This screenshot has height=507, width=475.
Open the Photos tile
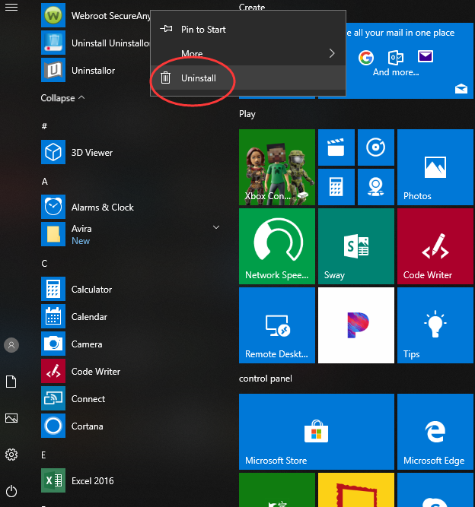pyautogui.click(x=435, y=167)
